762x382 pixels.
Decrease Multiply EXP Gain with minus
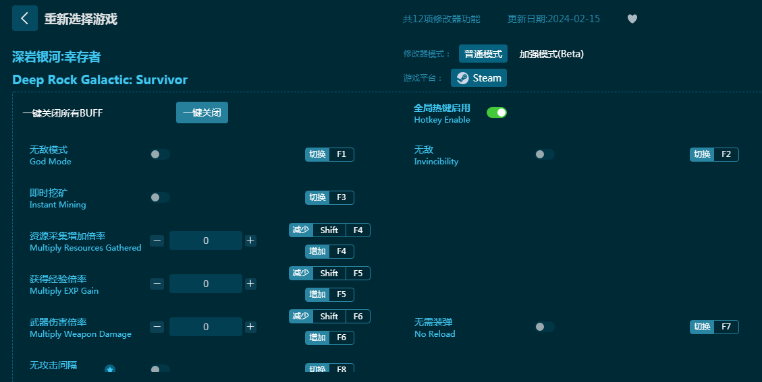pyautogui.click(x=157, y=284)
